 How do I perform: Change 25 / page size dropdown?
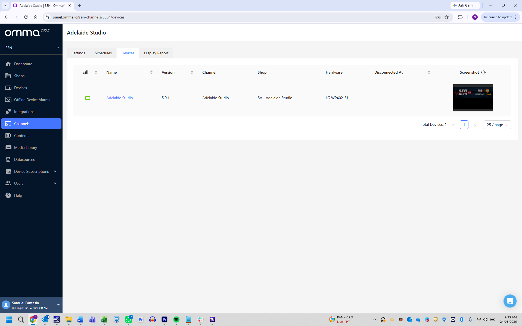pos(497,125)
